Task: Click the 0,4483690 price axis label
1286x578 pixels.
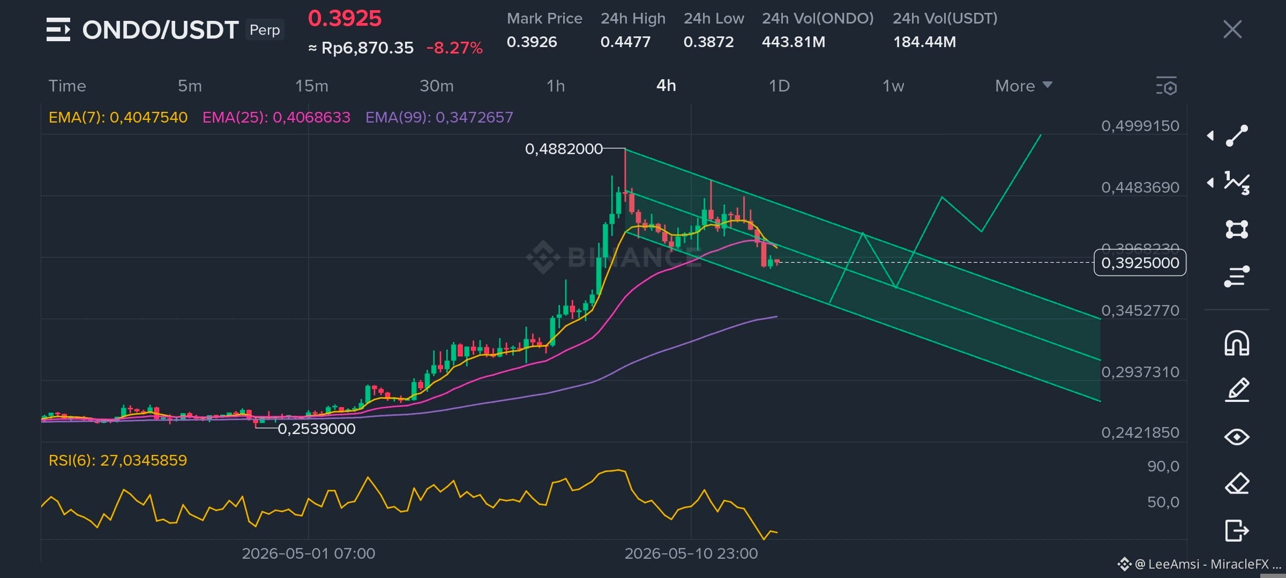Action: [x=1140, y=187]
